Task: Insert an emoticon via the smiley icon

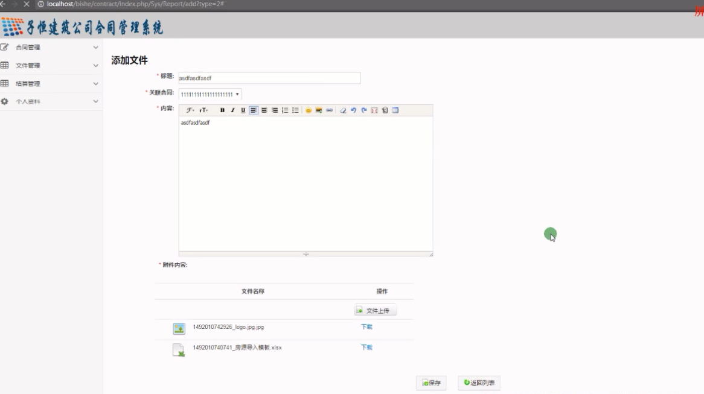Action: point(308,110)
